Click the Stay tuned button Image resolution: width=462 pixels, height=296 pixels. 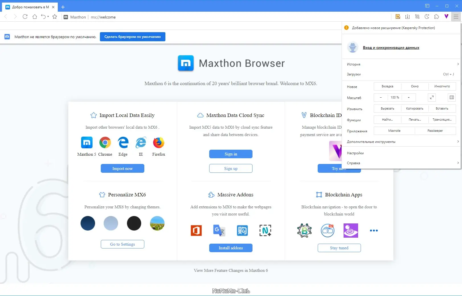pyautogui.click(x=339, y=248)
